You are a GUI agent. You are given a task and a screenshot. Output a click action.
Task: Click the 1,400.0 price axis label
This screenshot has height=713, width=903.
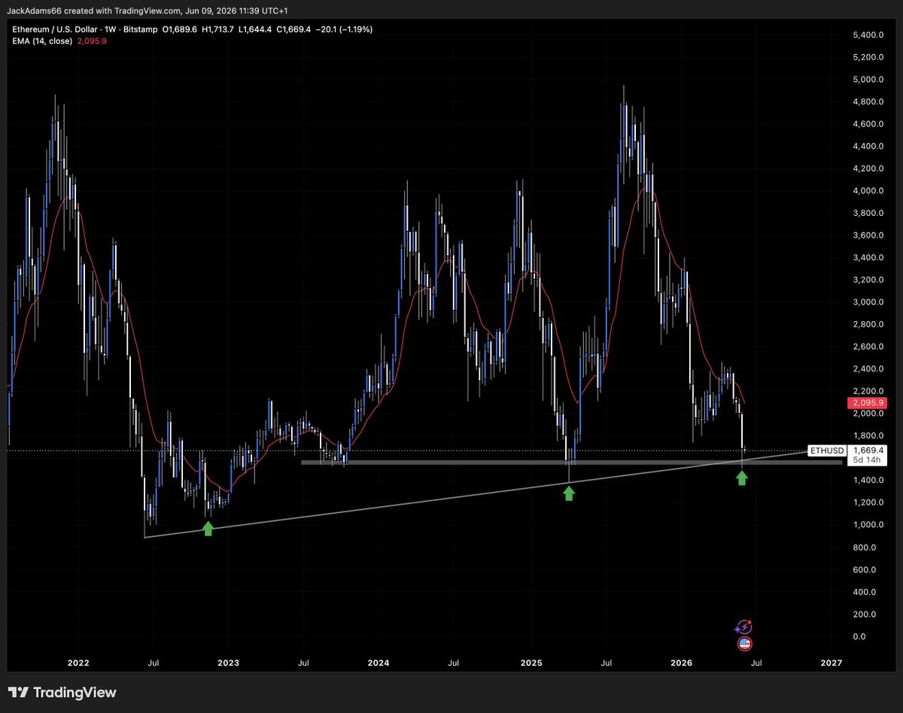[868, 481]
